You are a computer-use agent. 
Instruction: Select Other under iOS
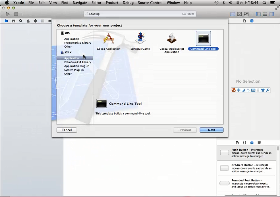coord(68,47)
